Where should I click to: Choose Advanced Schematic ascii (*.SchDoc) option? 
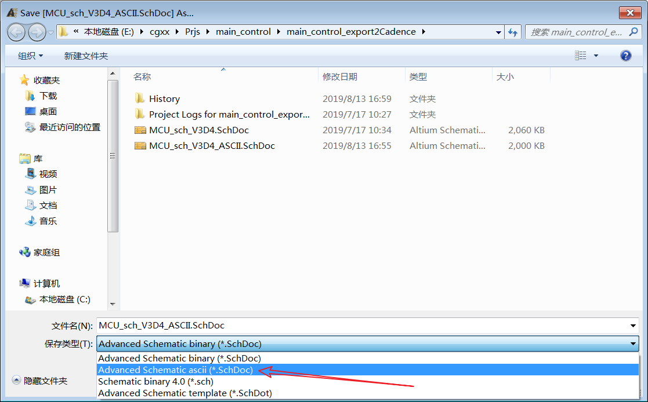click(368, 370)
